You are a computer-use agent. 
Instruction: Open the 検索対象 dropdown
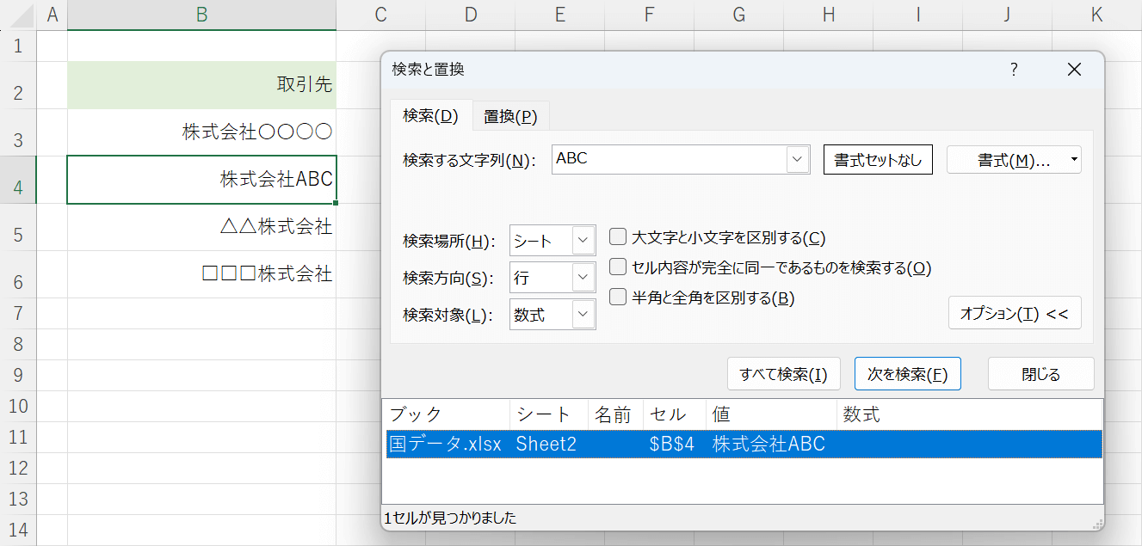(583, 315)
